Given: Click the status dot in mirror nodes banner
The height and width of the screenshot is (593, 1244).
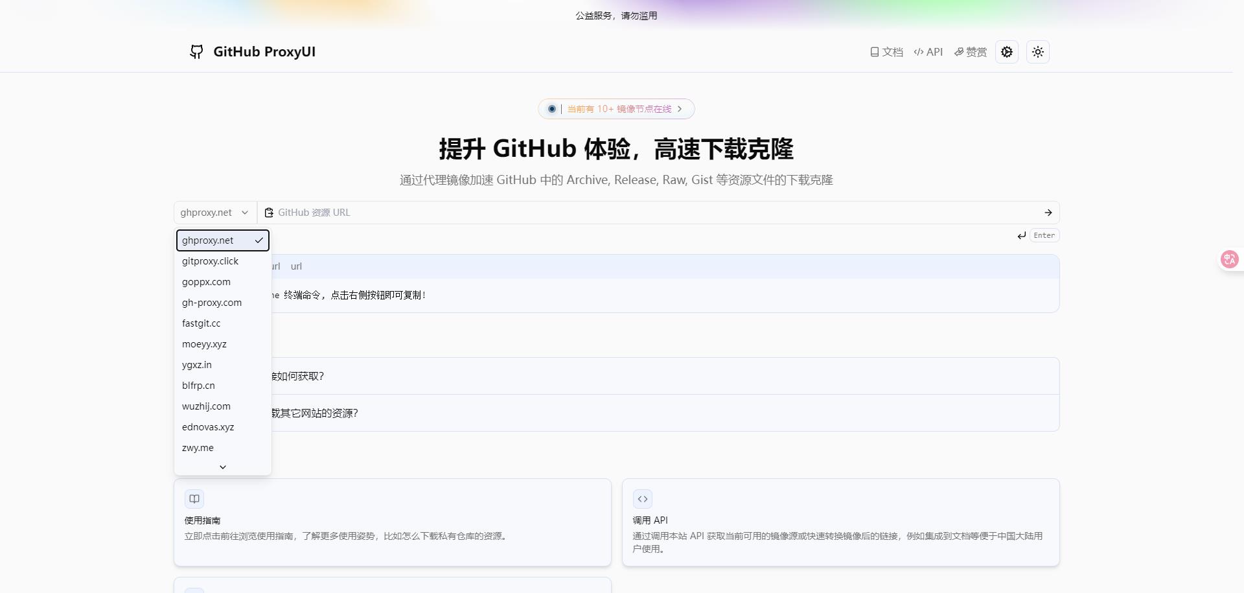Looking at the screenshot, I should 552,108.
